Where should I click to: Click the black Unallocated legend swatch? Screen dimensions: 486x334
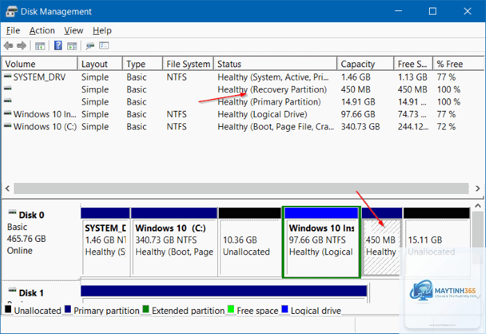tap(8, 309)
